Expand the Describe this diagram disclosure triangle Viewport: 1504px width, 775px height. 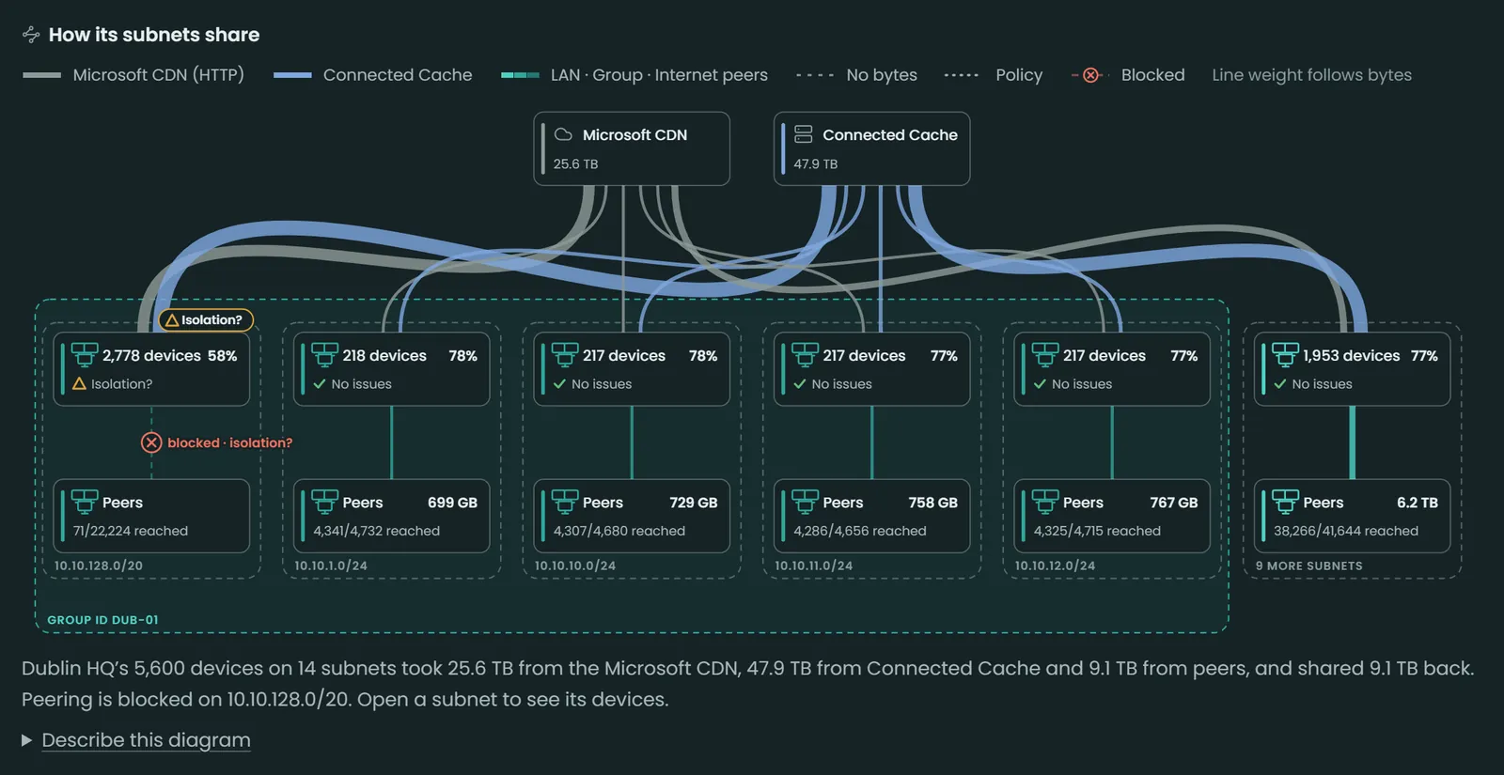[x=27, y=741]
